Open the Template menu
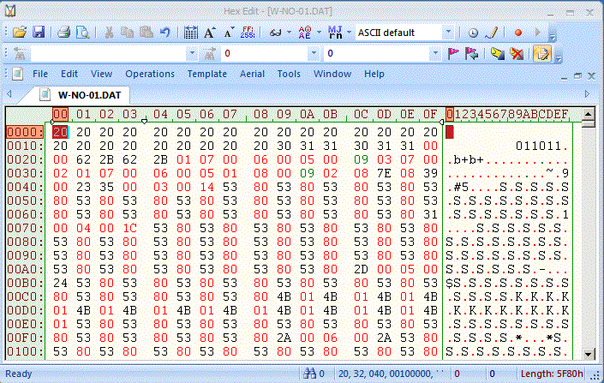Screen dimensions: 604x383 (x=207, y=74)
